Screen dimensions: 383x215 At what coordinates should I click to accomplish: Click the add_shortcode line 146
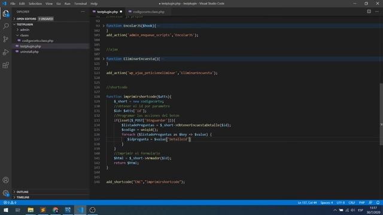pyautogui.click(x=145, y=182)
